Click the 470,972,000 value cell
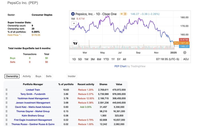 tap(119, 90)
